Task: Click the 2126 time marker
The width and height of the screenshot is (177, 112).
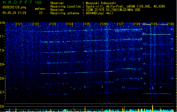Action: click(103, 24)
